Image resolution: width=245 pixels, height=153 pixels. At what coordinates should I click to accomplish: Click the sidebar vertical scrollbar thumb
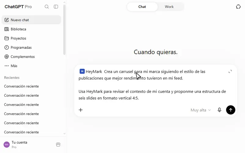click(x=64, y=30)
